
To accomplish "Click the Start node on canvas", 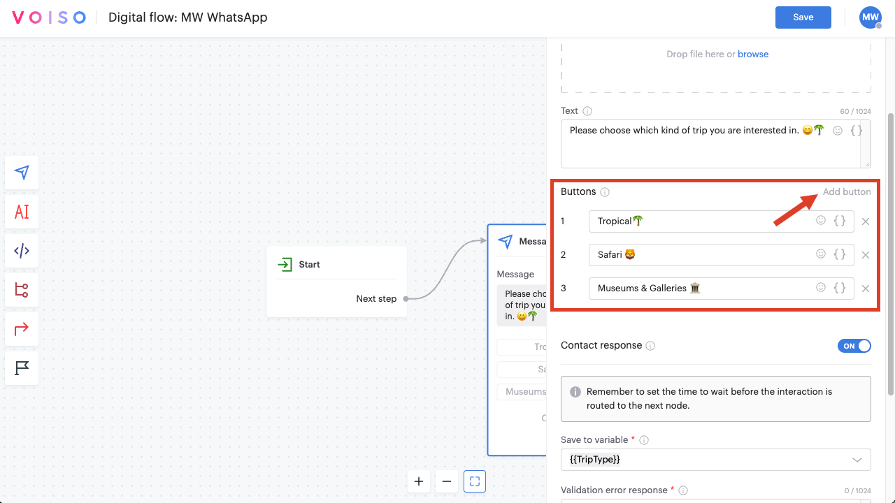I will tap(336, 282).
